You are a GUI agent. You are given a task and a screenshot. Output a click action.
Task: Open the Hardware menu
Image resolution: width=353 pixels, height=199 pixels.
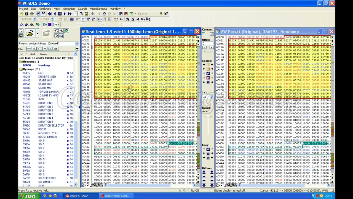point(45,9)
